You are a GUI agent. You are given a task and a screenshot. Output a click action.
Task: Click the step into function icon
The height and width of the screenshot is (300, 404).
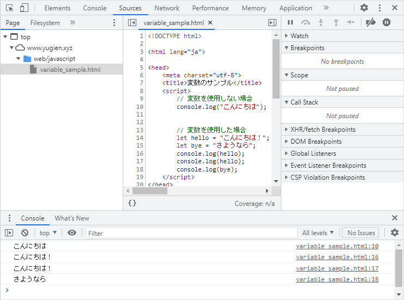tap(321, 22)
